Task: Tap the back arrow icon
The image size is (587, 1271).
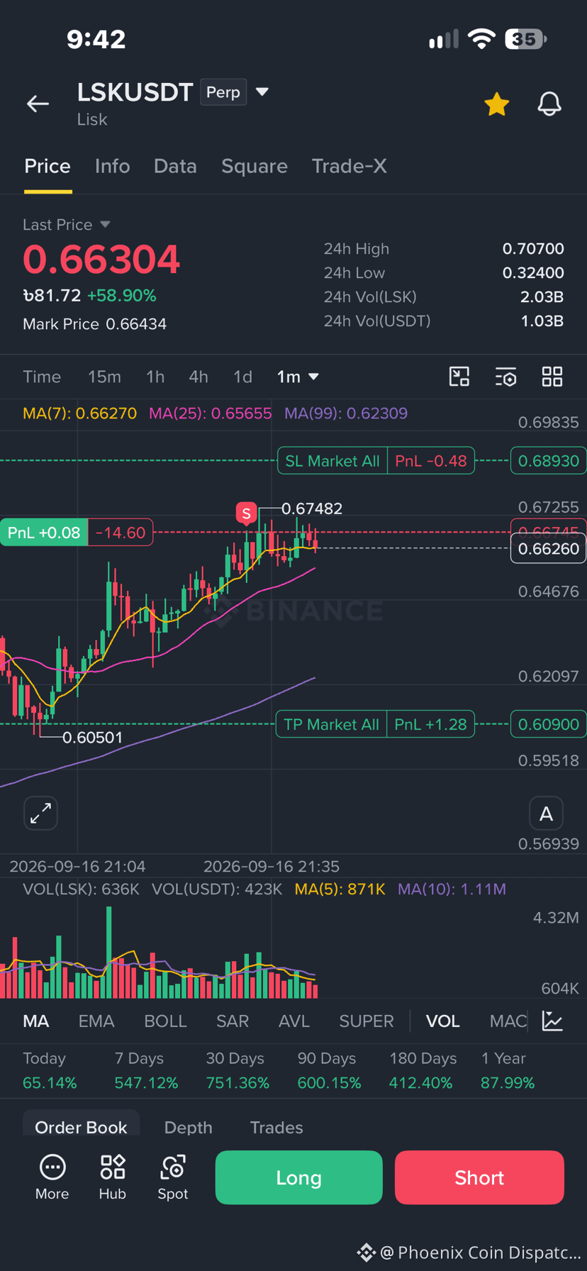Action: (38, 104)
